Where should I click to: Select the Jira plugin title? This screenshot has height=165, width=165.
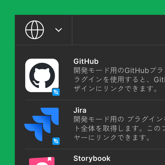point(80,110)
